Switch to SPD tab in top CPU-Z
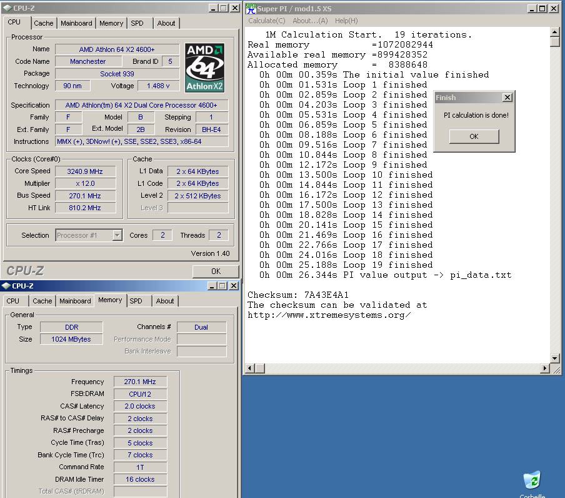 coord(137,23)
